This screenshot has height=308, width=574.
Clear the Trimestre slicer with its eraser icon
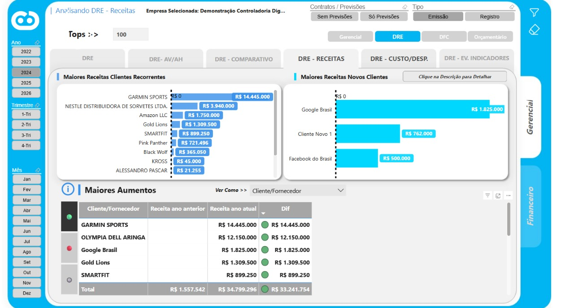click(38, 105)
